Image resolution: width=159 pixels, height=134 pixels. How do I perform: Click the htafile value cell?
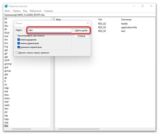coord(124,24)
